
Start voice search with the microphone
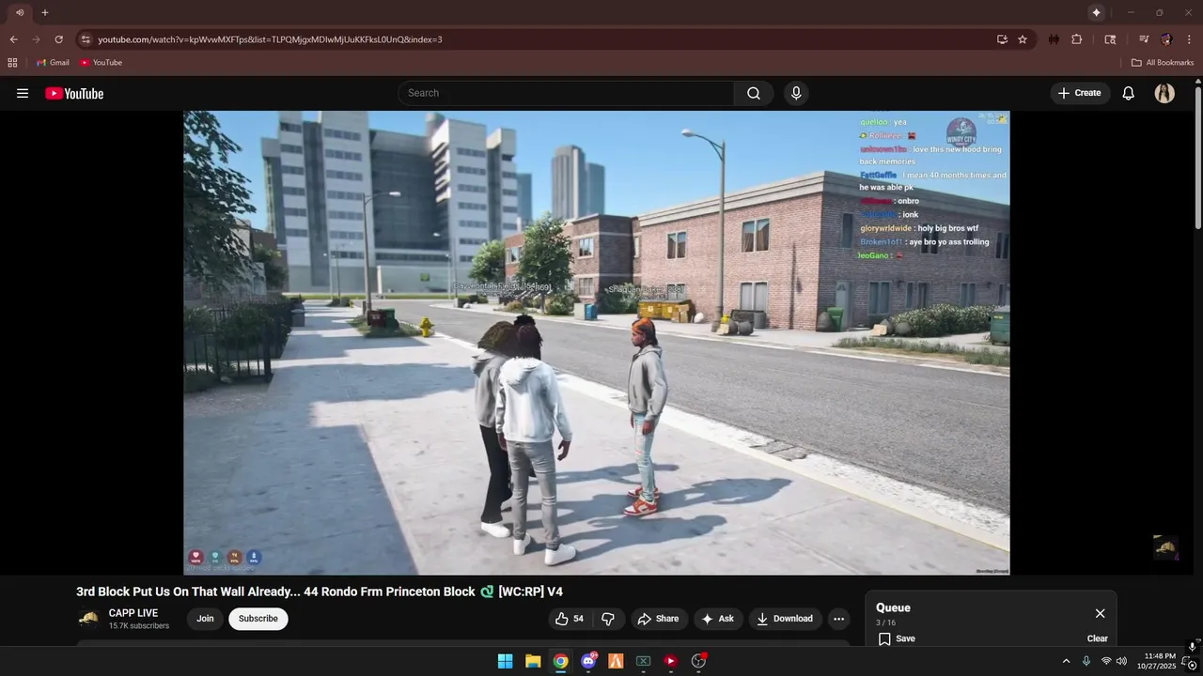pyautogui.click(x=796, y=93)
